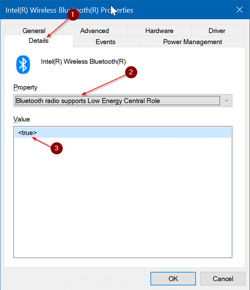Screen dimensions: 250x290
Task: Click OK to confirm
Action: point(173,279)
